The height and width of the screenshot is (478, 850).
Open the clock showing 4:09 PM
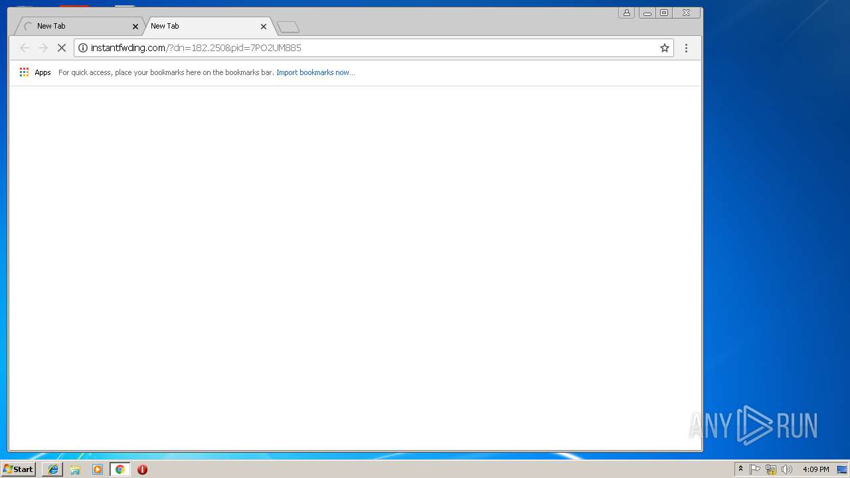coord(815,469)
